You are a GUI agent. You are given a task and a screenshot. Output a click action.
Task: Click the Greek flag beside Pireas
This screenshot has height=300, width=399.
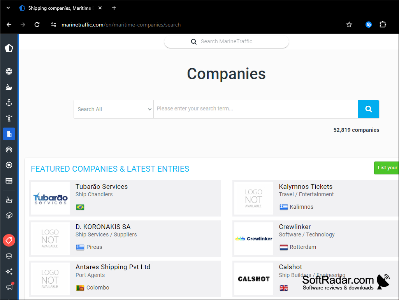(x=80, y=247)
